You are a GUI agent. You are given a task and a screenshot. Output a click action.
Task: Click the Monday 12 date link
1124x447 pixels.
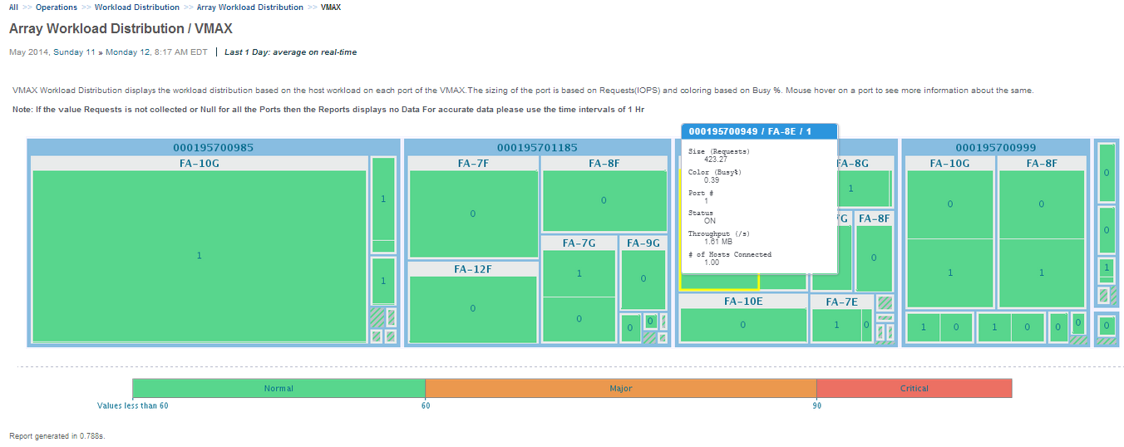127,52
